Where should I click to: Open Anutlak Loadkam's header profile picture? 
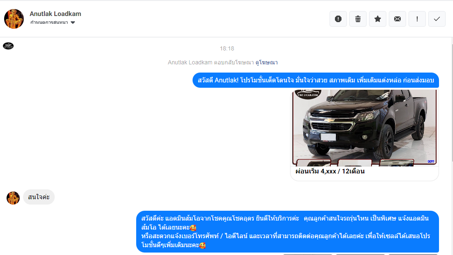tap(14, 19)
